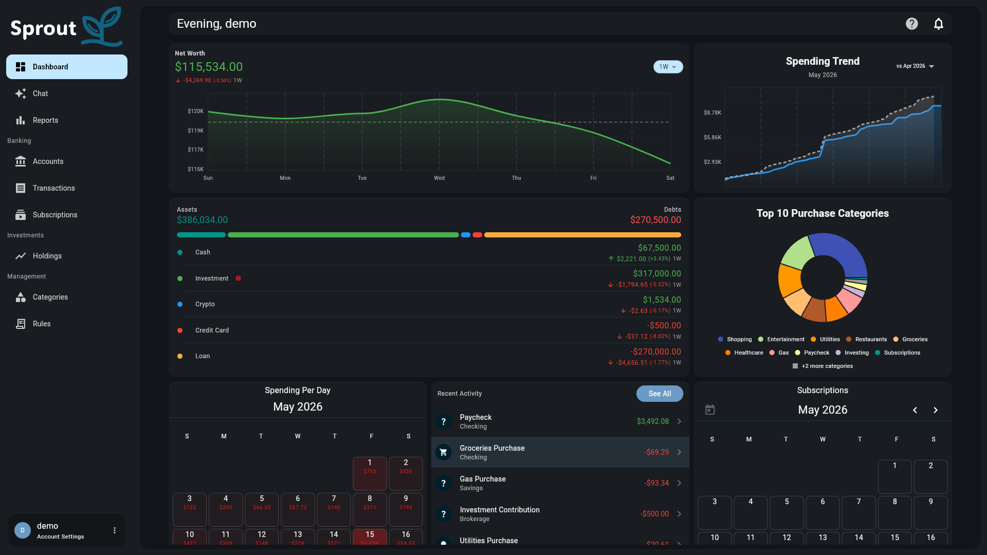
Task: Open the Subscriptions sidebar link
Action: pos(67,215)
